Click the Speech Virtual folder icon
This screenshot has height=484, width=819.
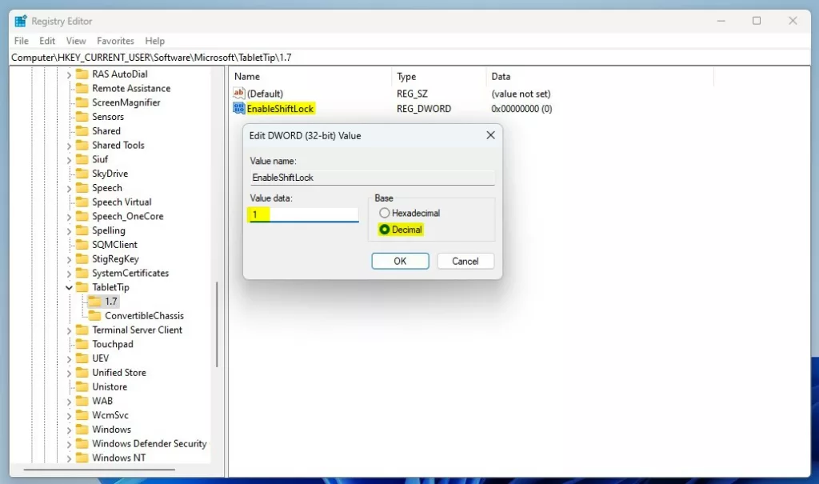coord(82,202)
